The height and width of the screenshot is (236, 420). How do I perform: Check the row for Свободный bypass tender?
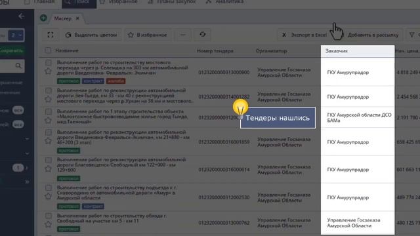click(48, 216)
